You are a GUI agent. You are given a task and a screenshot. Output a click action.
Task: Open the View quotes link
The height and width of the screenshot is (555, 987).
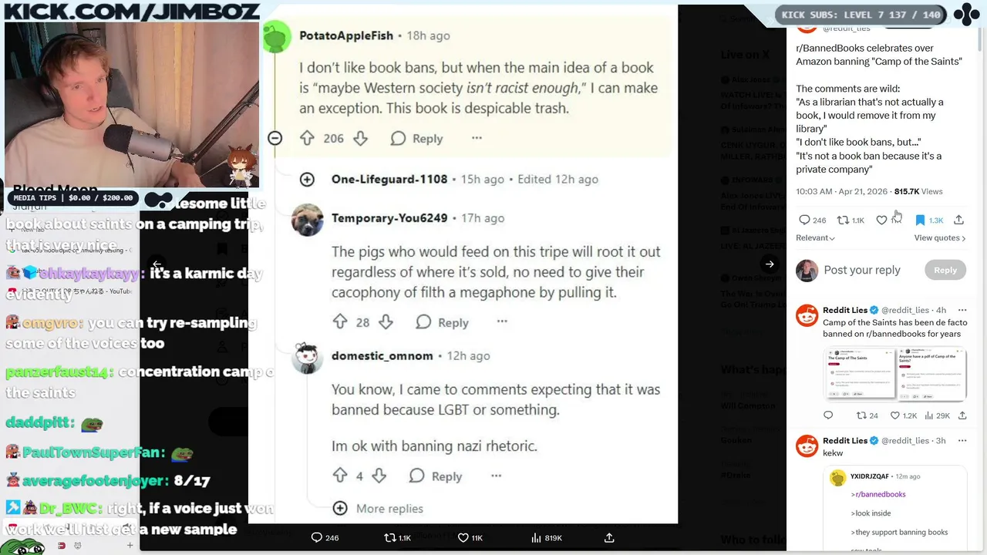pos(939,238)
